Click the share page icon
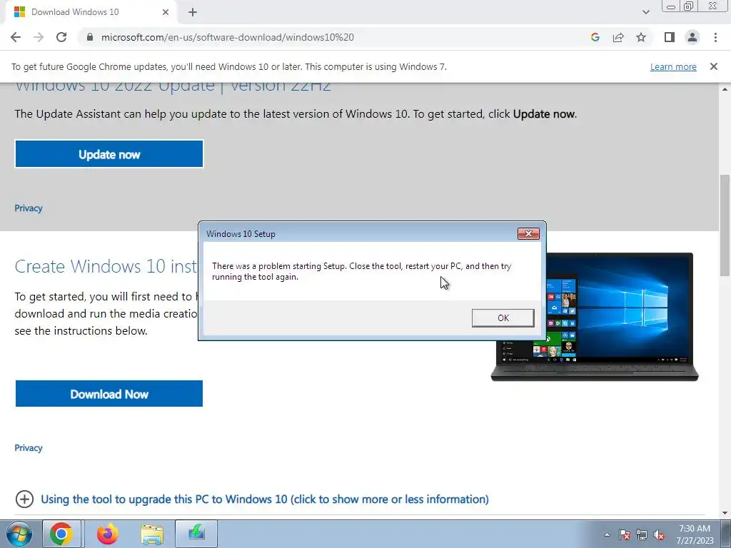This screenshot has height=548, width=731. (x=618, y=37)
